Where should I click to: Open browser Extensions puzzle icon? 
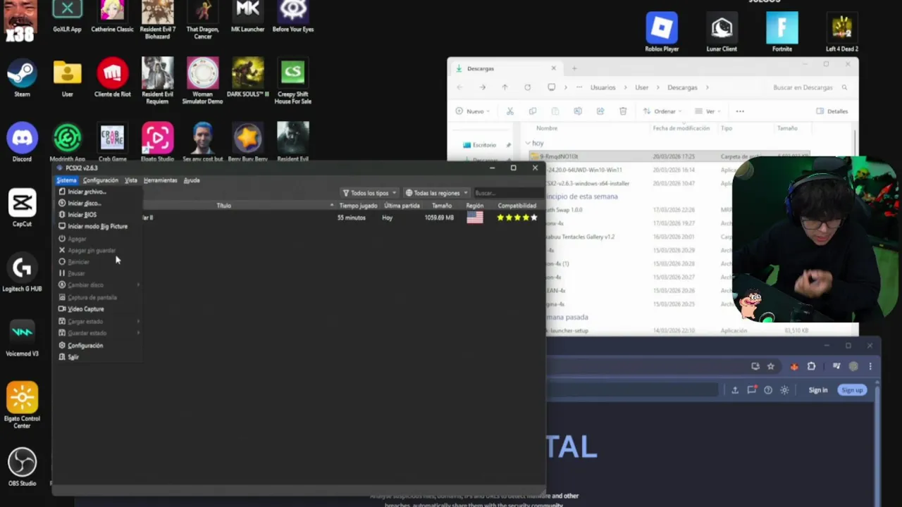coord(811,366)
